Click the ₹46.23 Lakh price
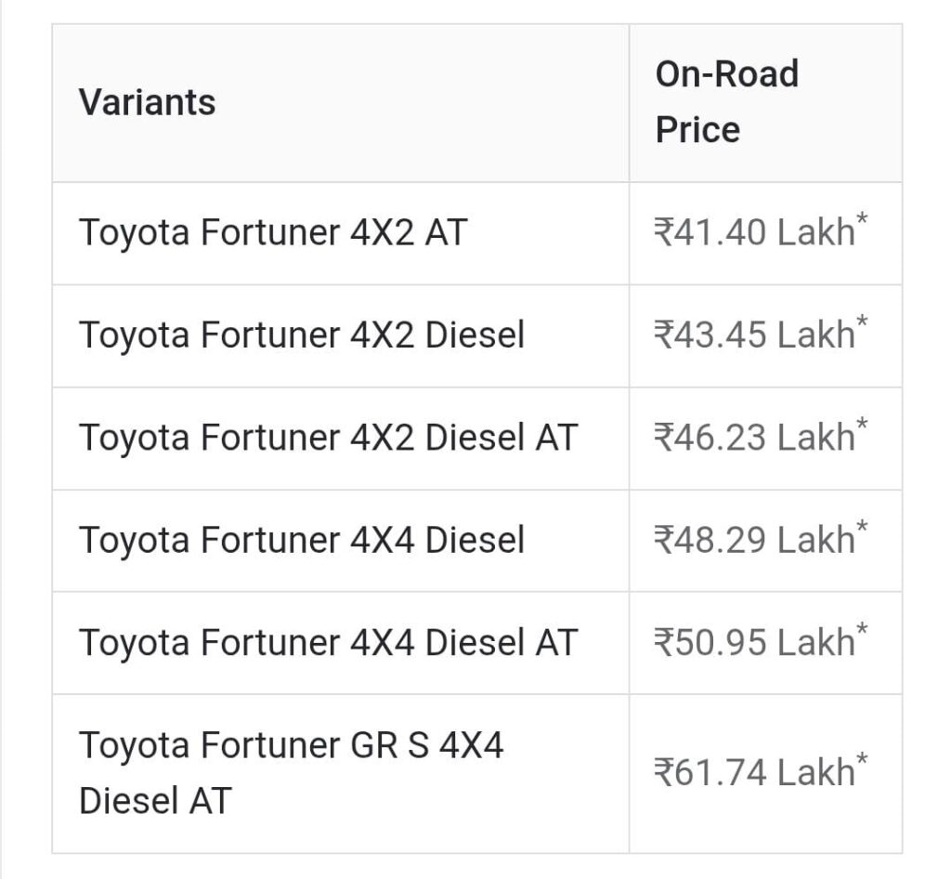 pyautogui.click(x=753, y=438)
